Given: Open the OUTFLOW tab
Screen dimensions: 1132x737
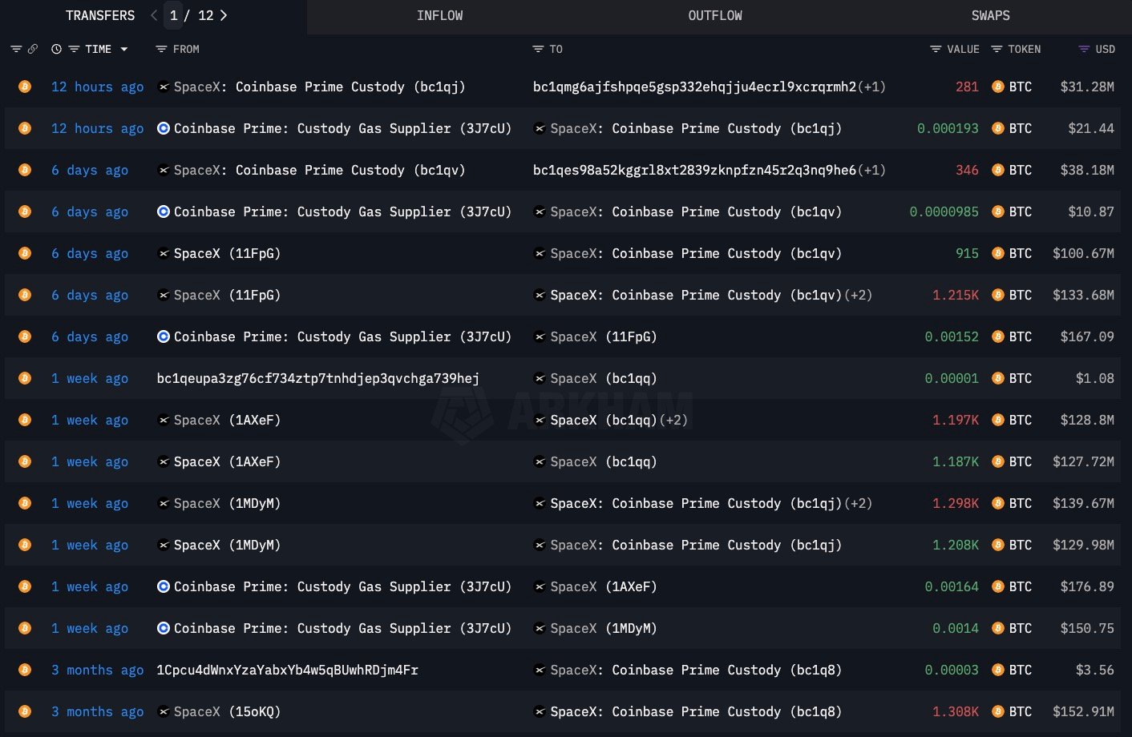Looking at the screenshot, I should 714,16.
